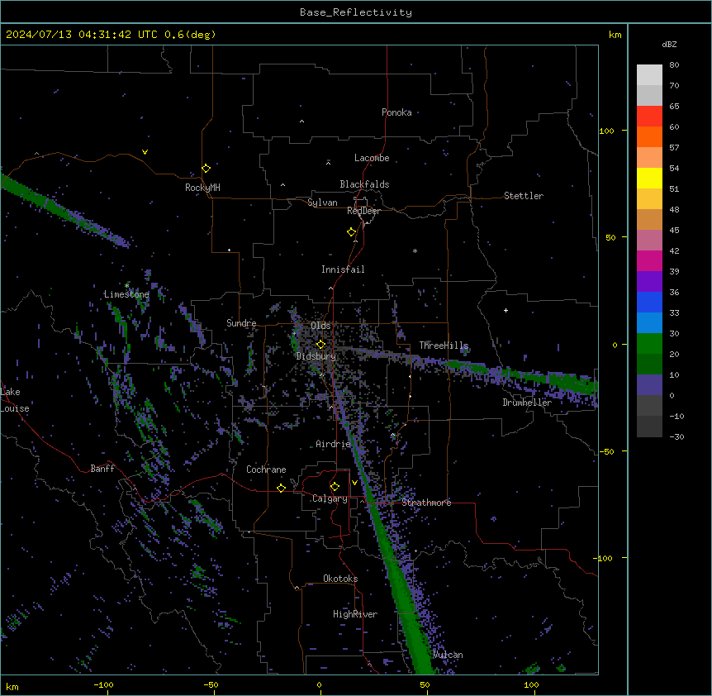Click the Didsbury city label
This screenshot has height=696, width=712.
point(316,356)
